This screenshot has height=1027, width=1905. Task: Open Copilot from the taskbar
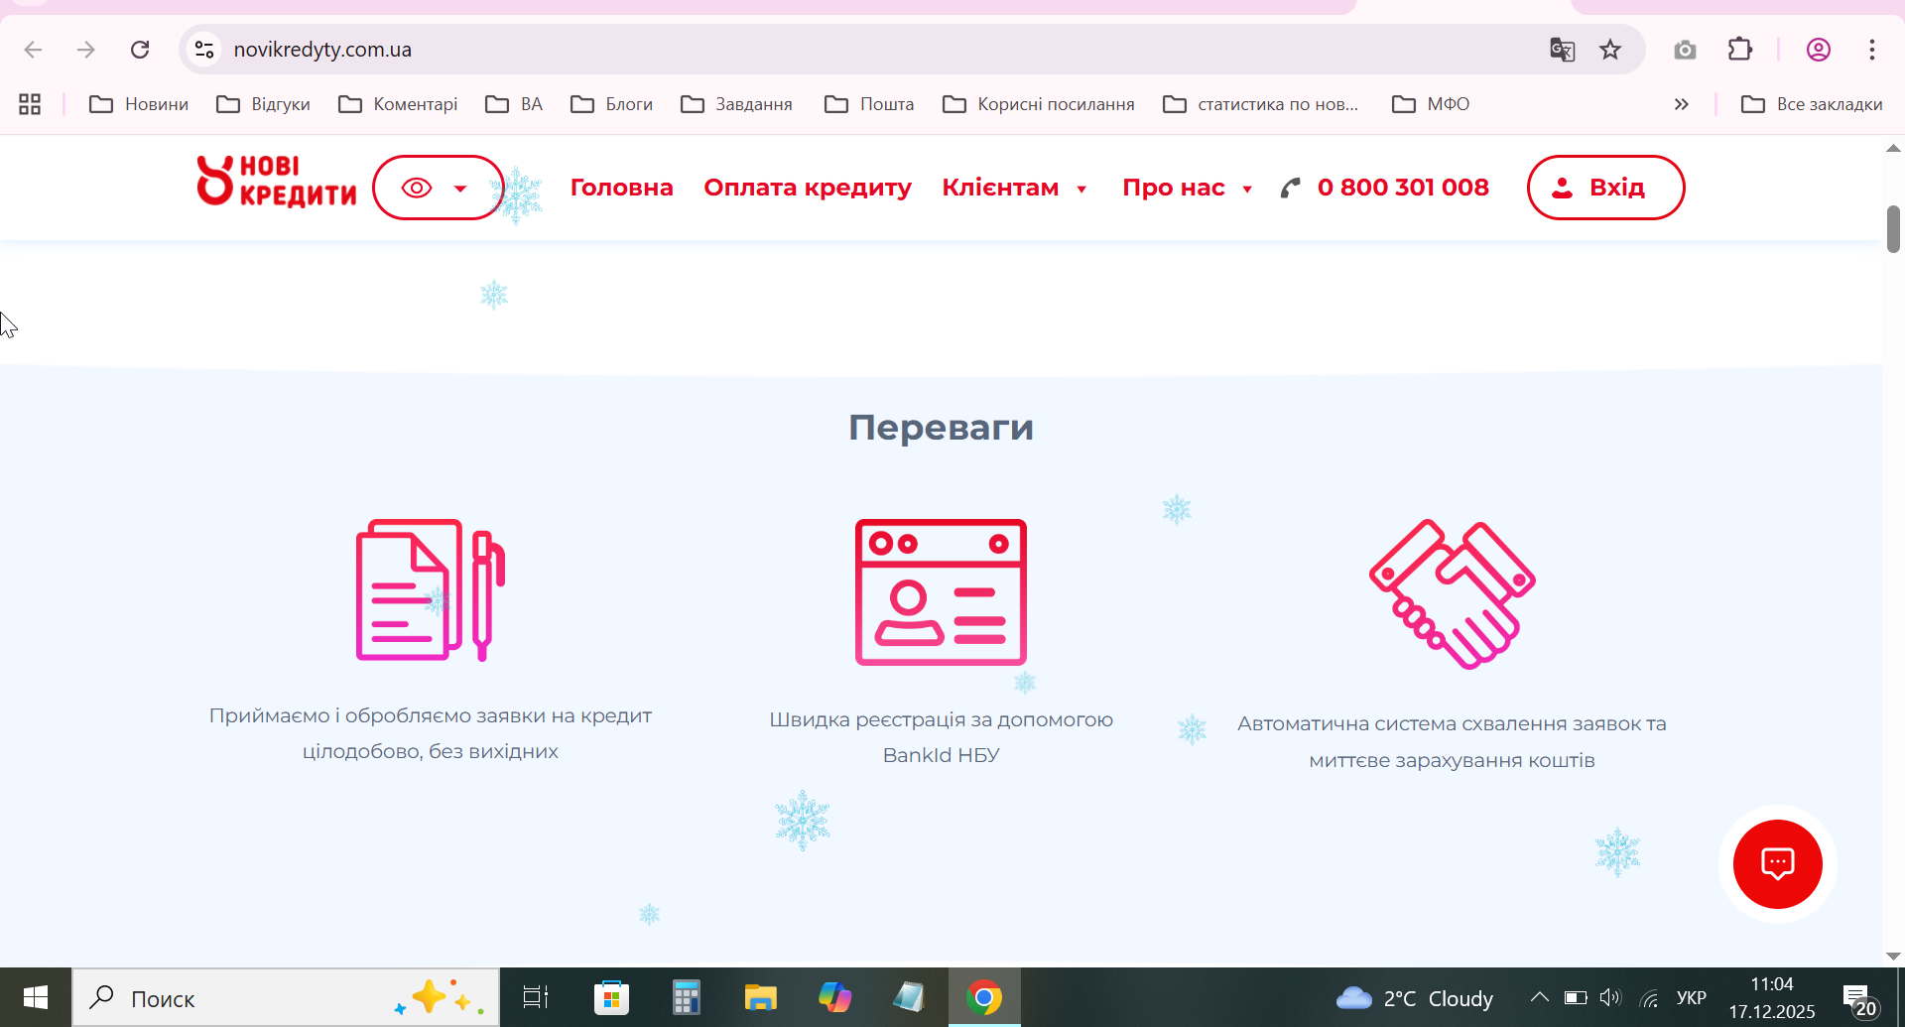834,997
